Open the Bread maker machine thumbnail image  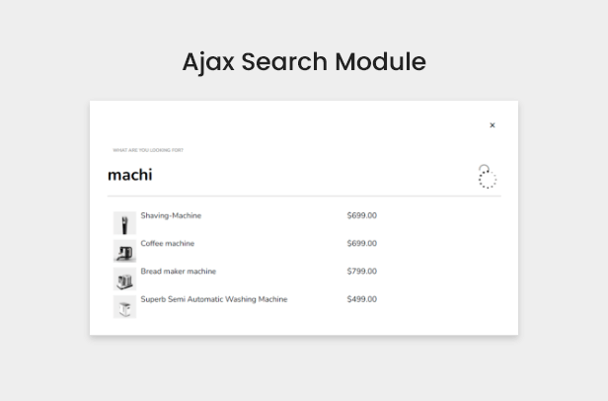pos(124,280)
